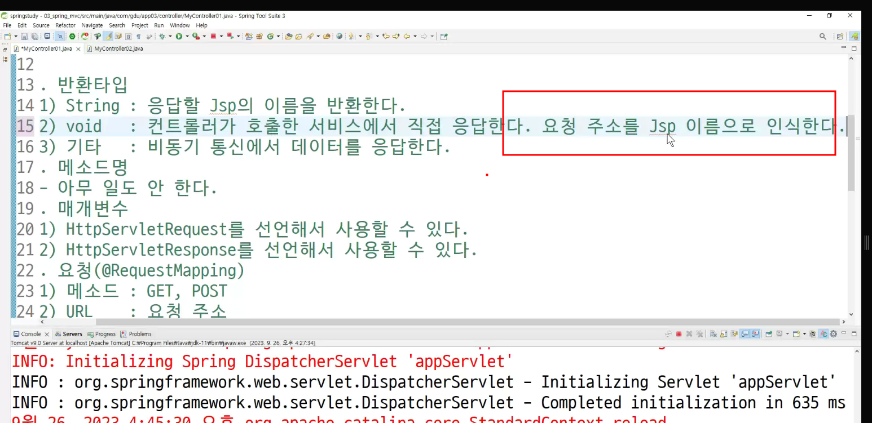Click the 'HttpServletResponse' text on line 21
The height and width of the screenshot is (423, 872).
pos(151,250)
